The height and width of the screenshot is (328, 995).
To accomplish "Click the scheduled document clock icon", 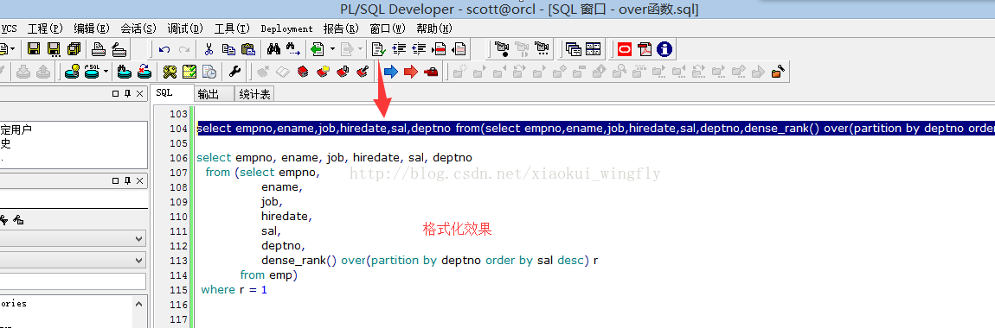I will pos(209,72).
